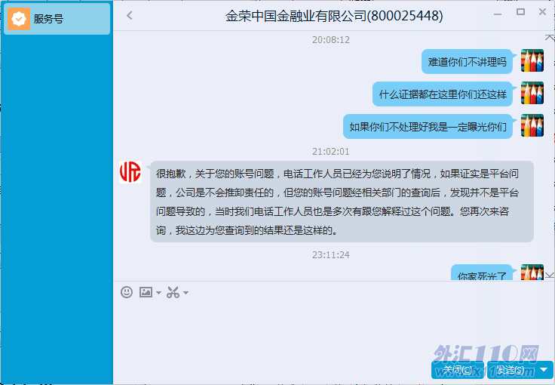The image size is (555, 385).
Task: Click the scissors screenshot tool
Action: click(x=173, y=292)
